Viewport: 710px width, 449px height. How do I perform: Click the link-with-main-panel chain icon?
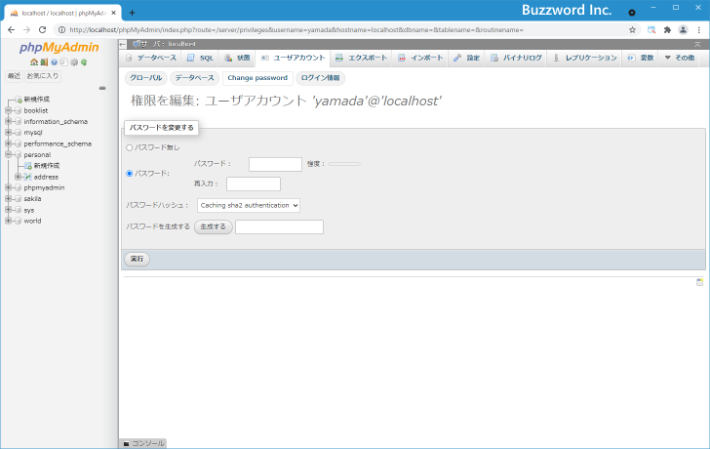click(102, 88)
